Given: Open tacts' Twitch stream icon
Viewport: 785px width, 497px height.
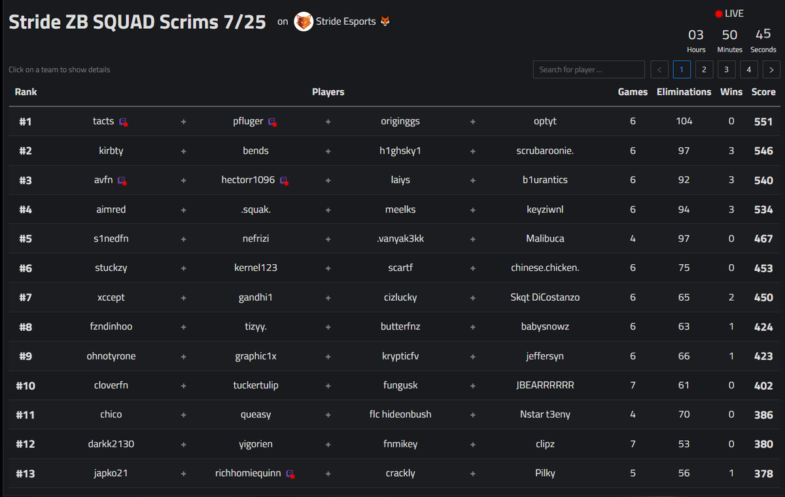Looking at the screenshot, I should (x=123, y=122).
